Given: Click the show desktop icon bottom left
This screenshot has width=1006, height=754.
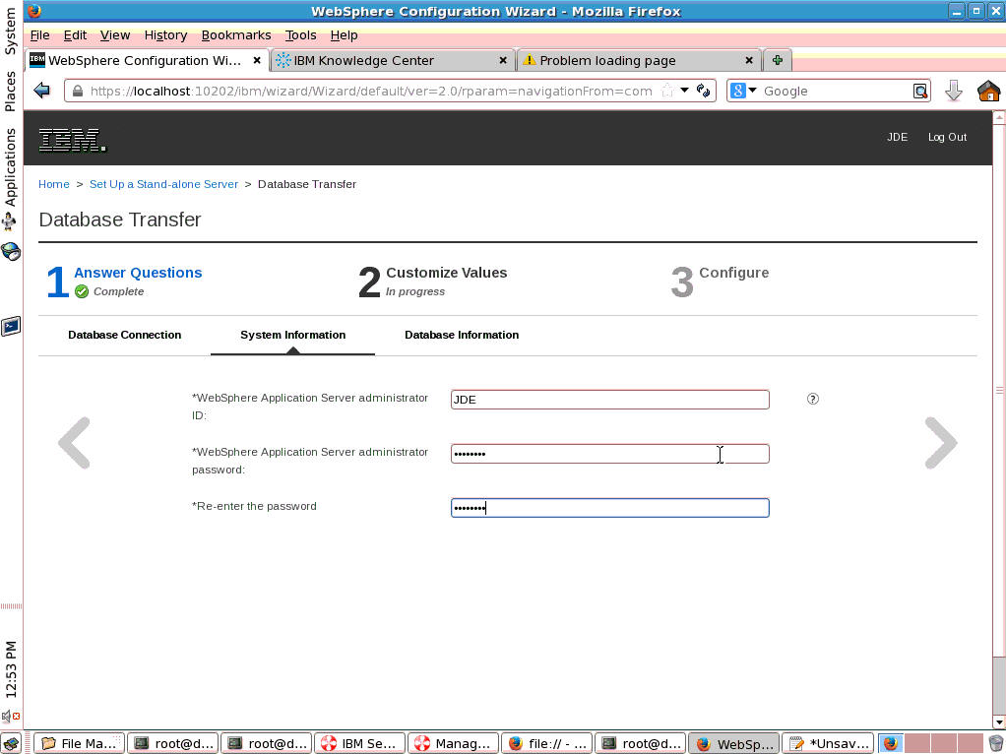Looking at the screenshot, I should pyautogui.click(x=11, y=743).
